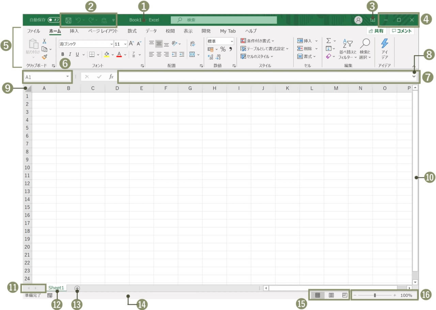Switch to the My Tab ribbon tab
The image size is (436, 310).
tap(228, 31)
